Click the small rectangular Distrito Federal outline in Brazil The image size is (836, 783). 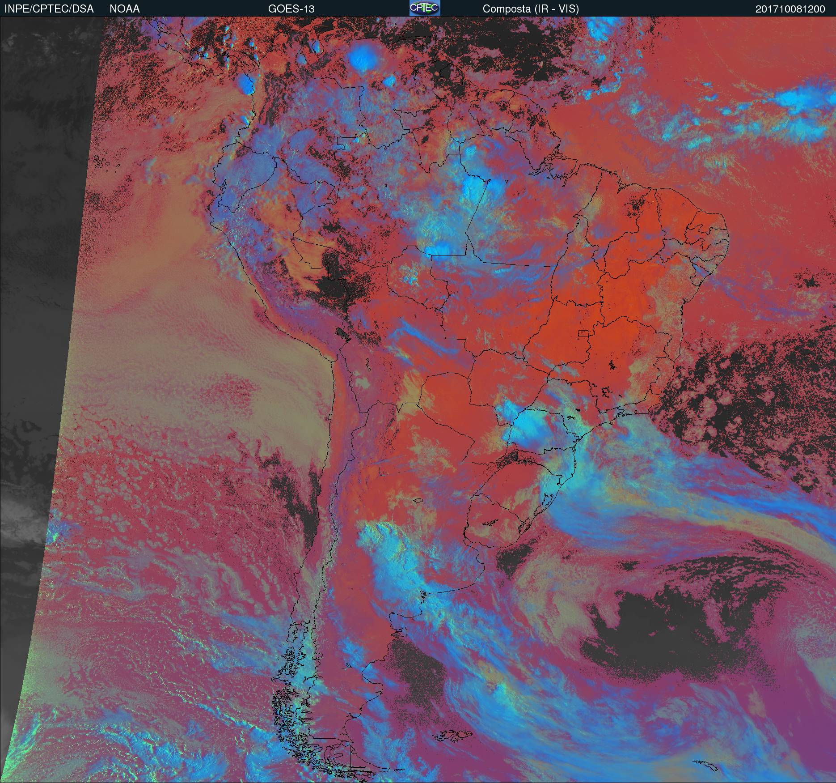pos(584,333)
